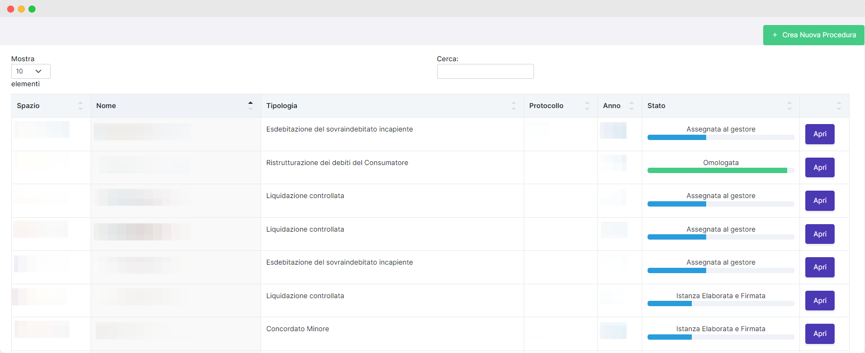Screen dimensions: 865x353
Task: Click the Tipologia column header text
Action: (x=282, y=106)
